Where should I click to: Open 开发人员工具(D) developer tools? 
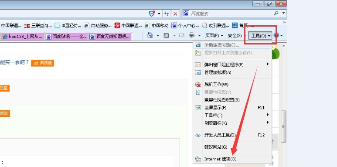(232, 135)
